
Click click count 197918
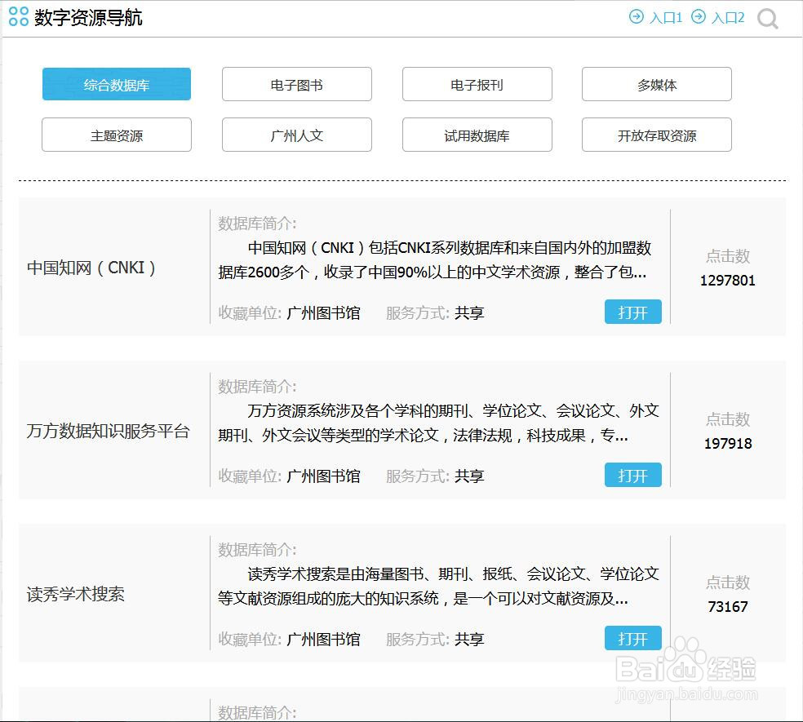point(728,444)
